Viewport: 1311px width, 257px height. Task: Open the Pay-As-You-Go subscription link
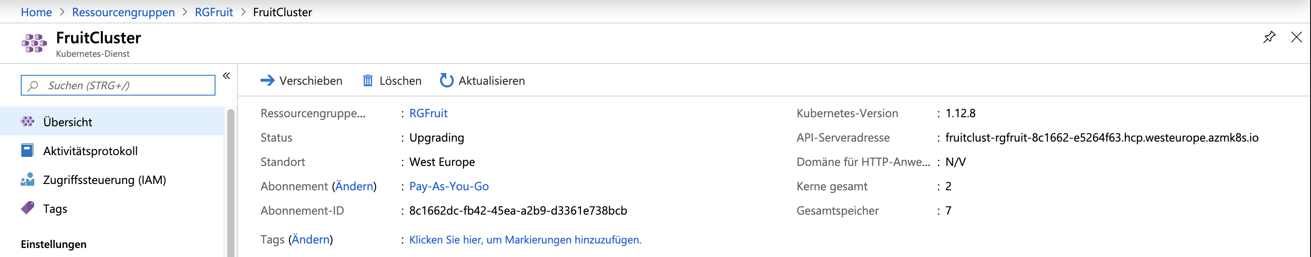(449, 186)
